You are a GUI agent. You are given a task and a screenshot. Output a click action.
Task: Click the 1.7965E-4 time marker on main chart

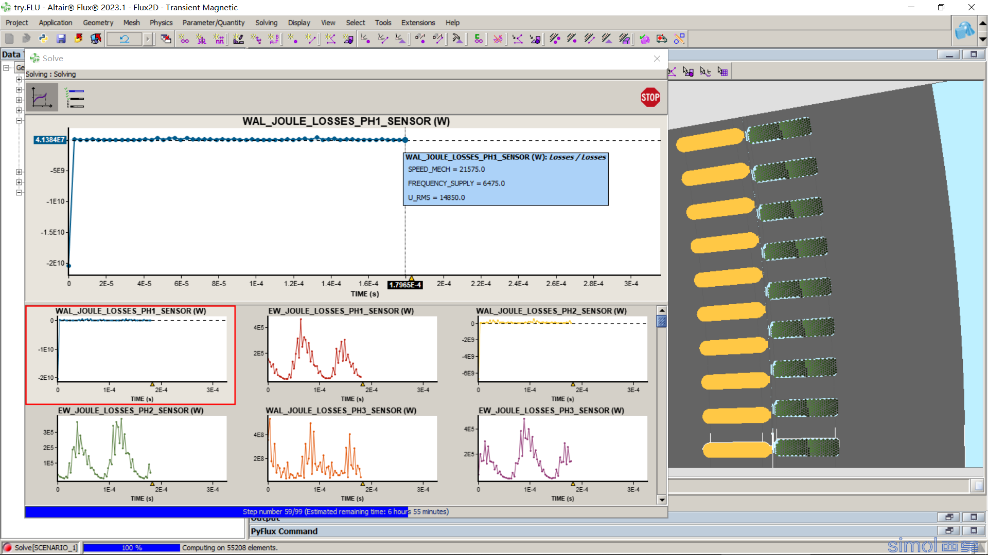pyautogui.click(x=405, y=285)
